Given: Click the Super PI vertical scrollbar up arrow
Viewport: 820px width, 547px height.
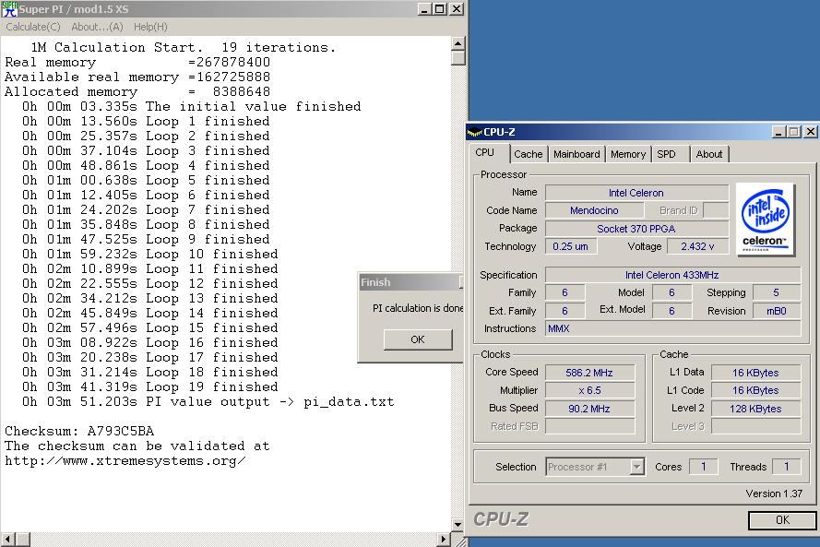Looking at the screenshot, I should (x=458, y=43).
